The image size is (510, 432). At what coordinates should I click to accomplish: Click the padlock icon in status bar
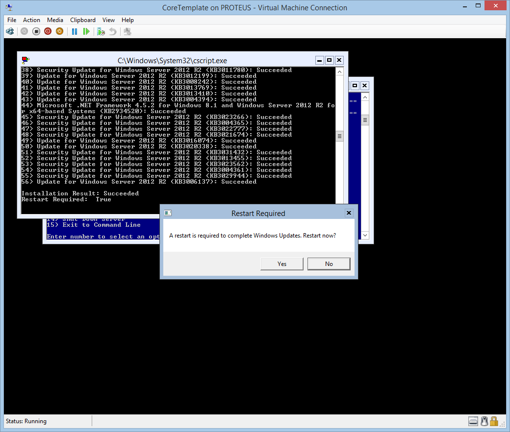coord(494,421)
